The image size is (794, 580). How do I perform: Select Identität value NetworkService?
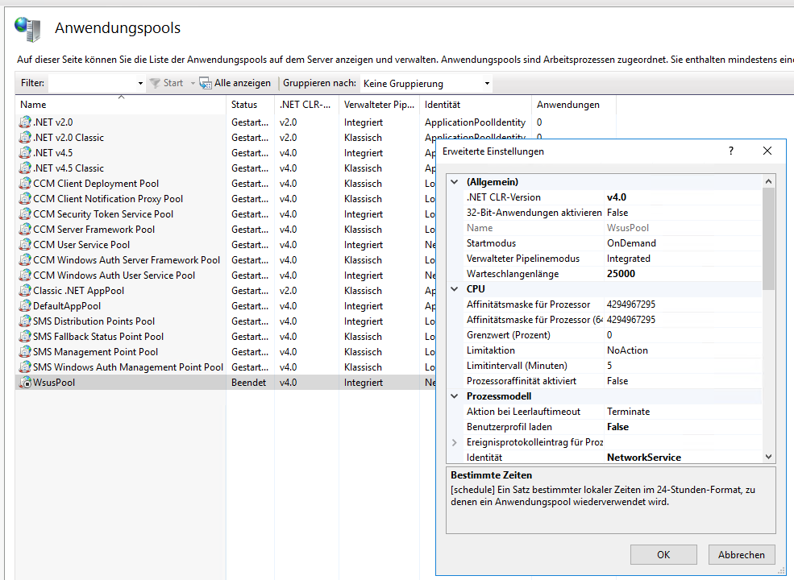(644, 458)
